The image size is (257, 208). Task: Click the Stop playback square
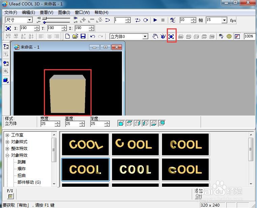[163, 20]
